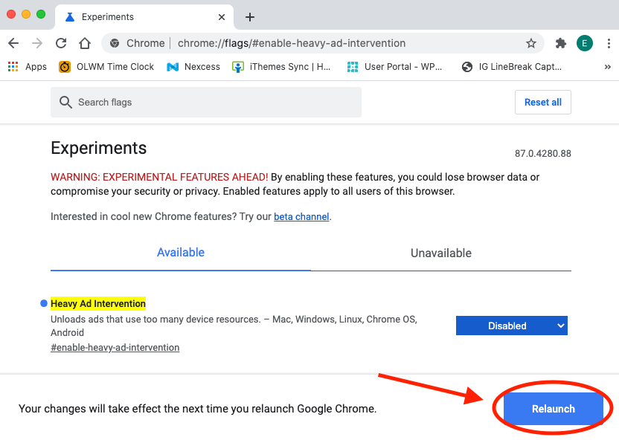Open the beta channel link
Viewport: 619px width, 440px height.
301,216
